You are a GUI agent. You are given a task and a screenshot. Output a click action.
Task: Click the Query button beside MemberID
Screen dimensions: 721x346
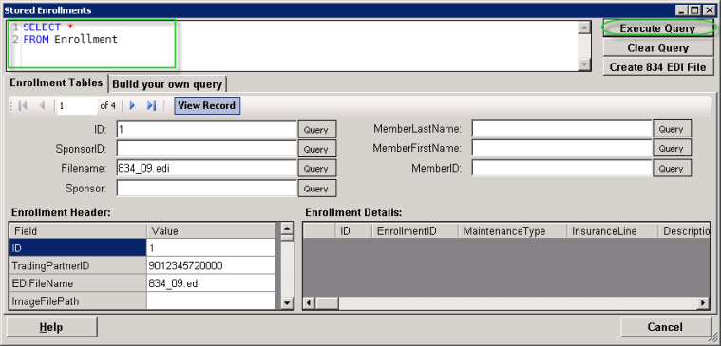pos(672,169)
